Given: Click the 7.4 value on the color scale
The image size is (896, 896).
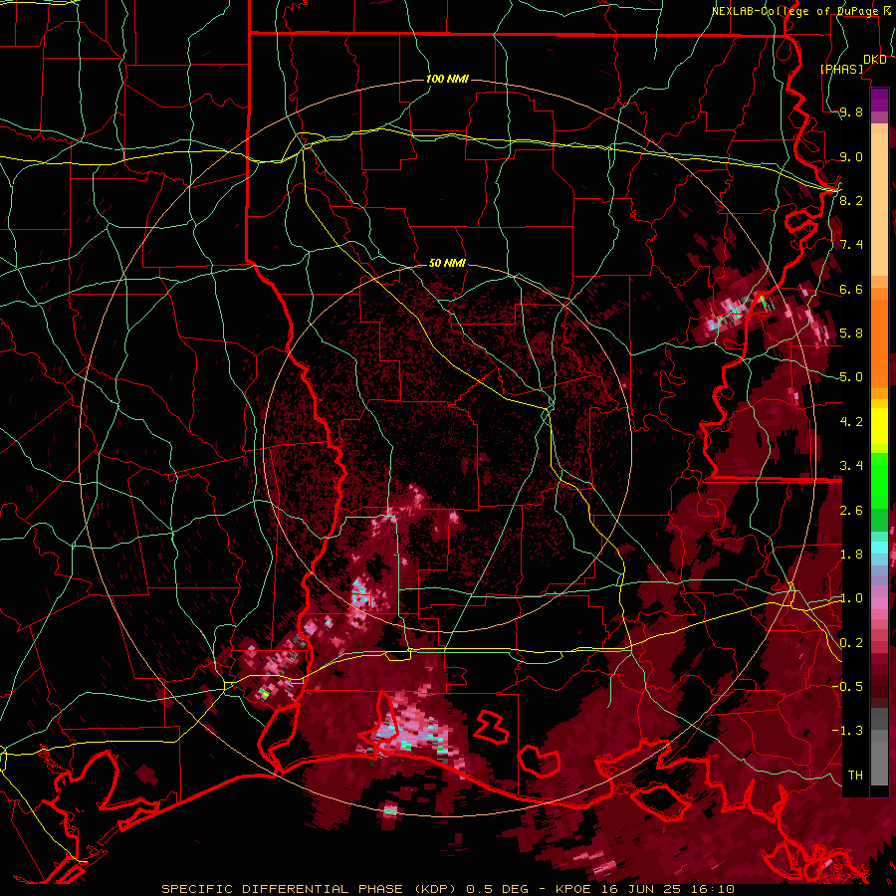Looking at the screenshot, I should (x=851, y=245).
